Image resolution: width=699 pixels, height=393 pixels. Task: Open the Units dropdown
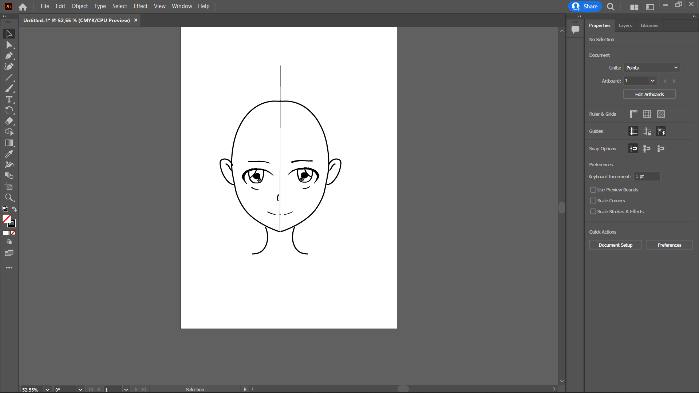click(x=651, y=68)
